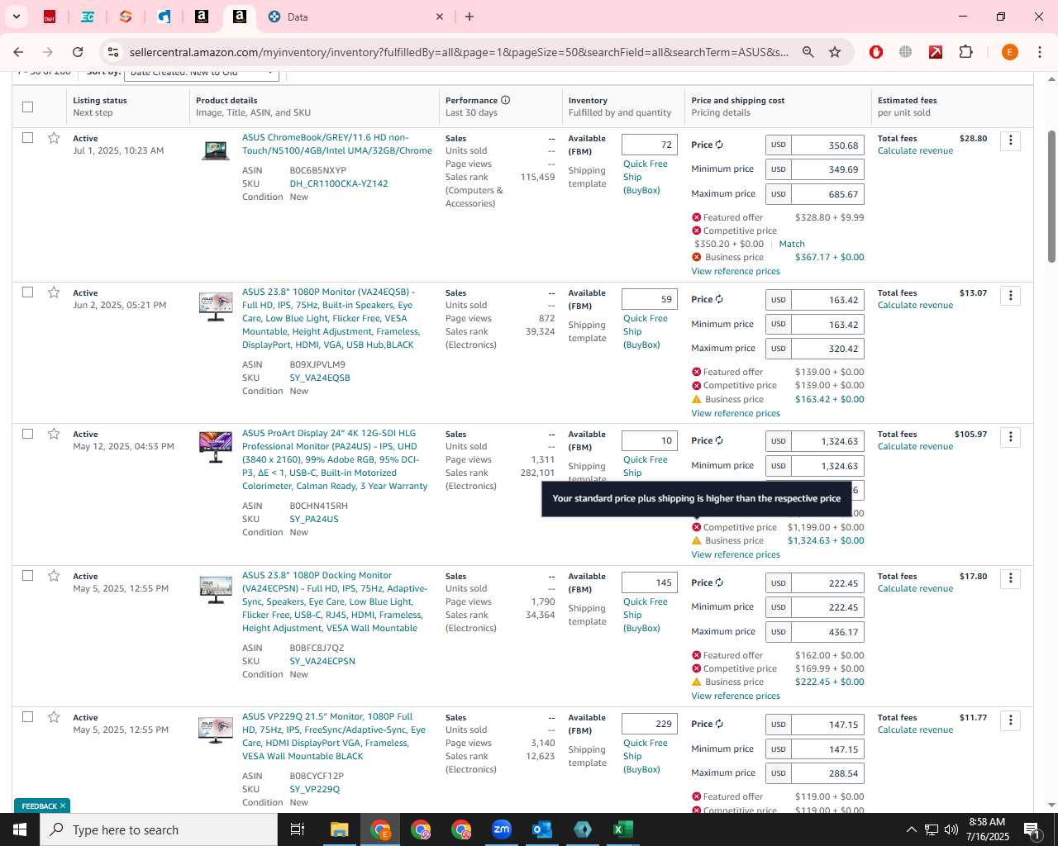The height and width of the screenshot is (846, 1058).
Task: Open the Windows Start menu
Action: 20,829
